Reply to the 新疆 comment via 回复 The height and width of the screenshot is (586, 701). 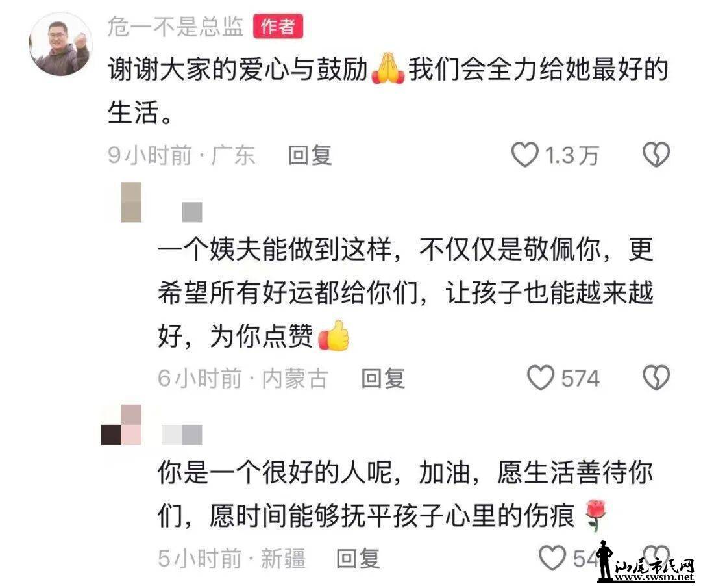pyautogui.click(x=358, y=558)
